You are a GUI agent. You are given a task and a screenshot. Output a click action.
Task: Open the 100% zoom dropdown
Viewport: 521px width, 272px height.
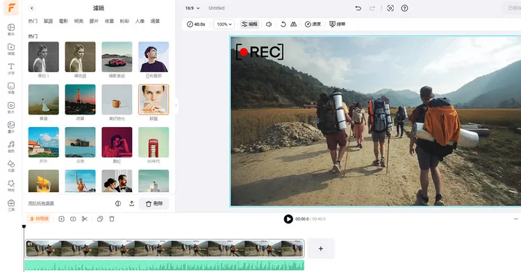[224, 24]
